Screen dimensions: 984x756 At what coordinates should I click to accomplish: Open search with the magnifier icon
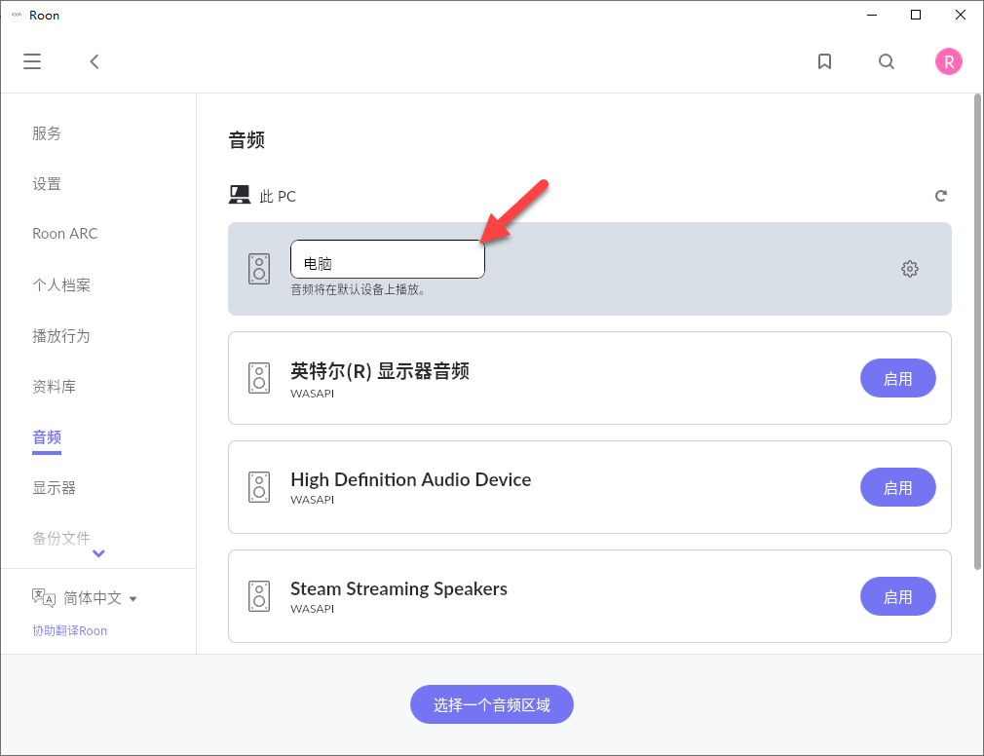tap(887, 61)
